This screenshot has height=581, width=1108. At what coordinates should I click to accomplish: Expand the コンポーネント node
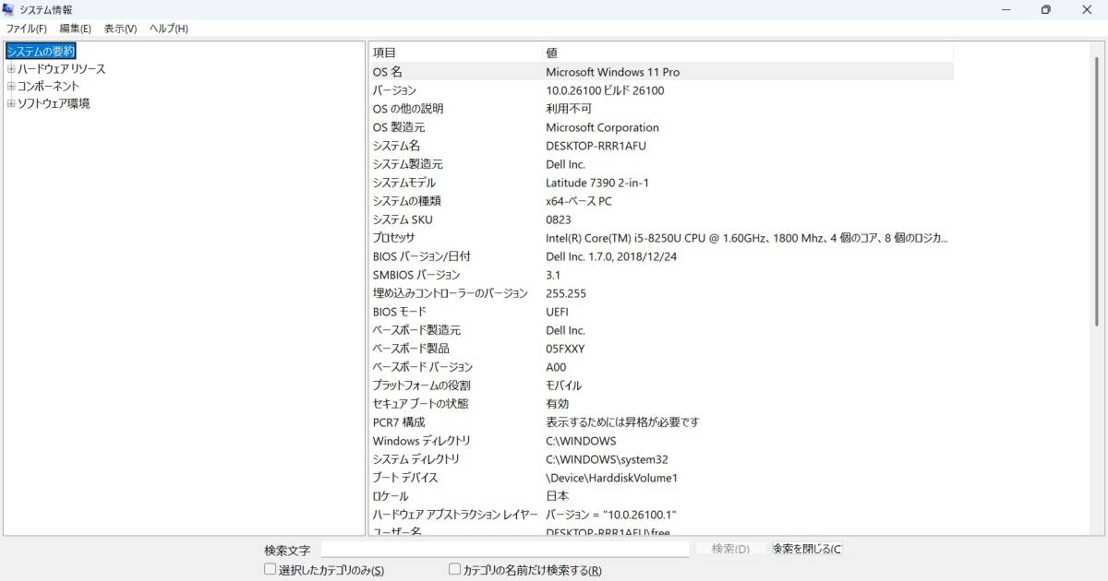(x=11, y=87)
